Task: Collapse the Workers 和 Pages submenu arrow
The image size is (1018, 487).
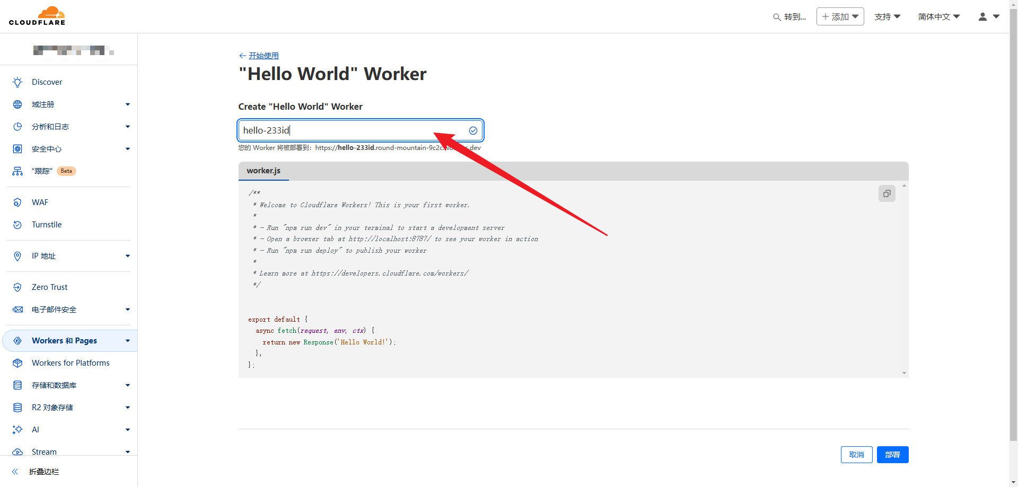Action: coord(128,341)
